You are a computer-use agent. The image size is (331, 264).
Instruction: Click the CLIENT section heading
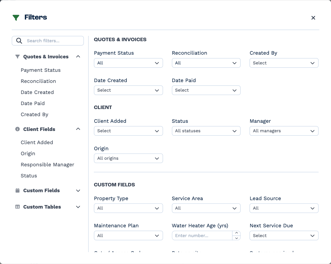coord(103,107)
